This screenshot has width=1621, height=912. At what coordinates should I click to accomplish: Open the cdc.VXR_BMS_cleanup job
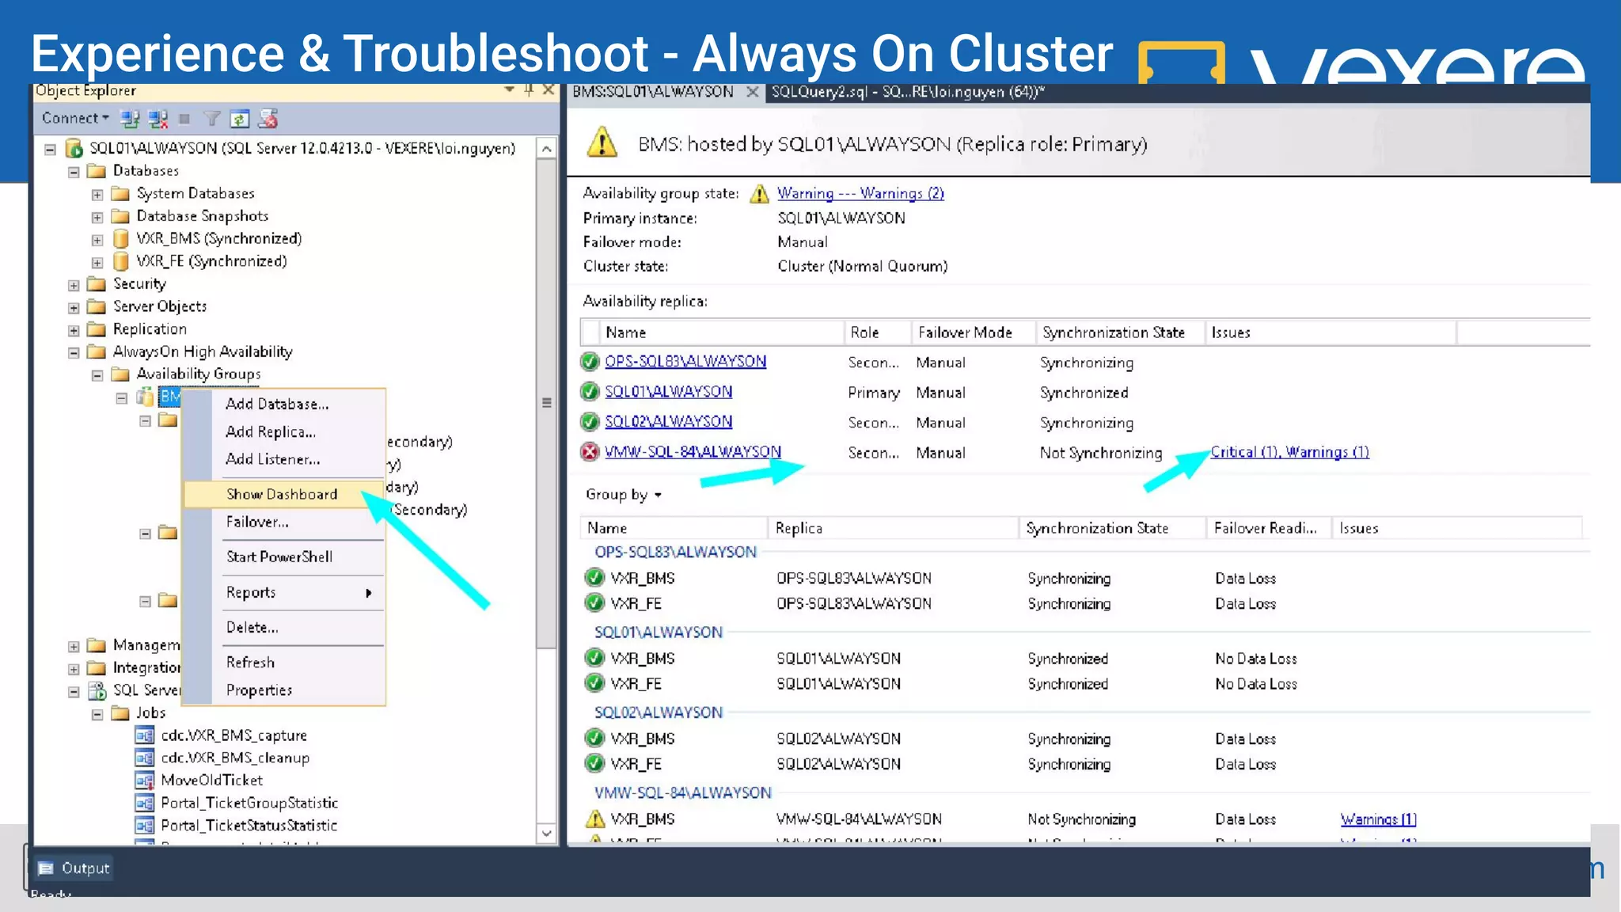pos(235,758)
